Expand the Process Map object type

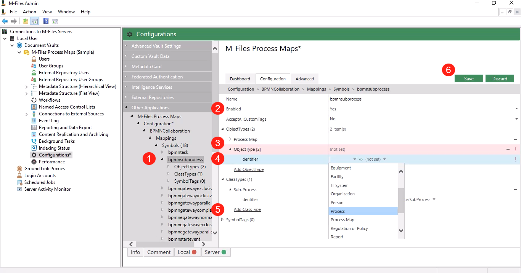coord(230,139)
